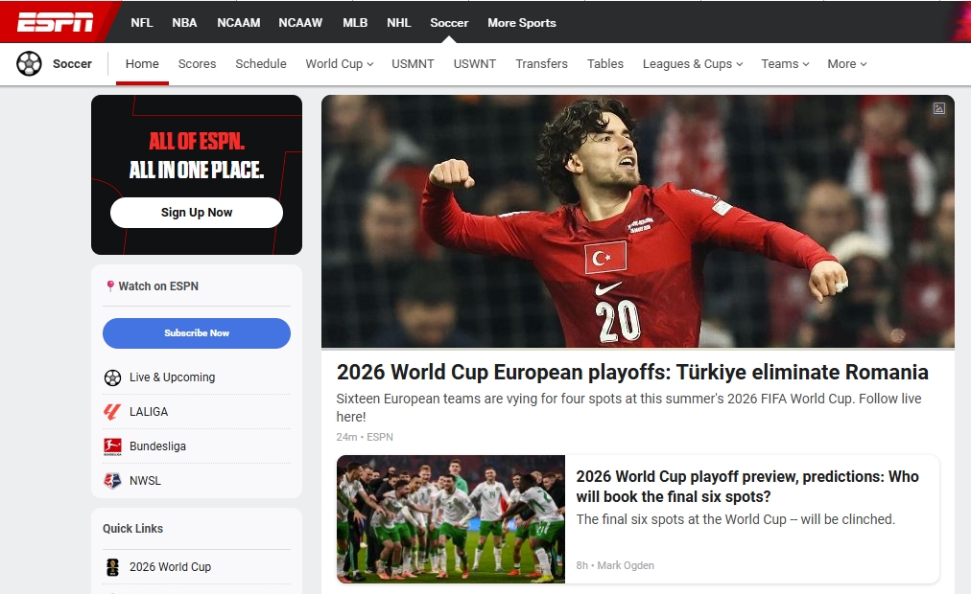Click the LALIGA logo icon
971x594 pixels.
(112, 412)
